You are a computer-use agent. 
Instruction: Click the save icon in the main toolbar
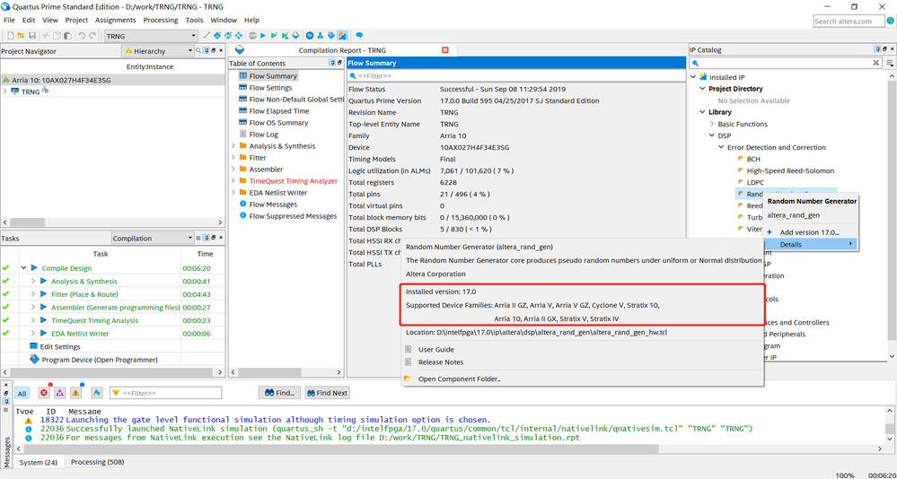pyautogui.click(x=32, y=35)
